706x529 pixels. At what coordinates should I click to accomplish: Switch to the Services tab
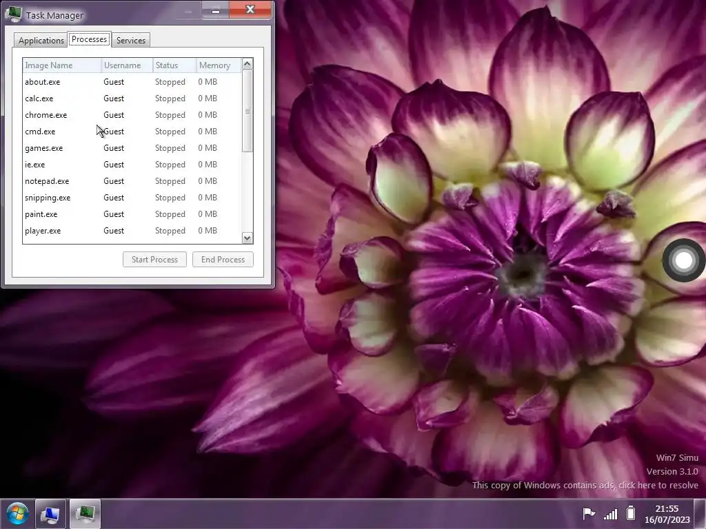click(131, 41)
